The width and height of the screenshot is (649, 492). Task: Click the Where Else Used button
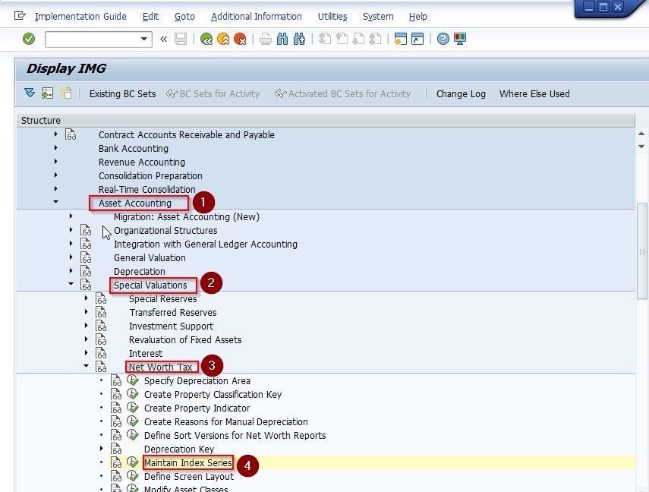click(534, 94)
